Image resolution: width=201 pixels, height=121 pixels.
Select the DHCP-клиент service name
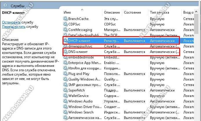79,41
